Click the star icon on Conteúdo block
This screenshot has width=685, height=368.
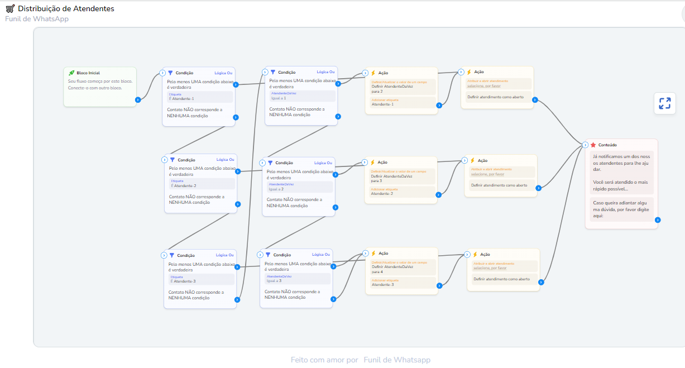tap(593, 145)
